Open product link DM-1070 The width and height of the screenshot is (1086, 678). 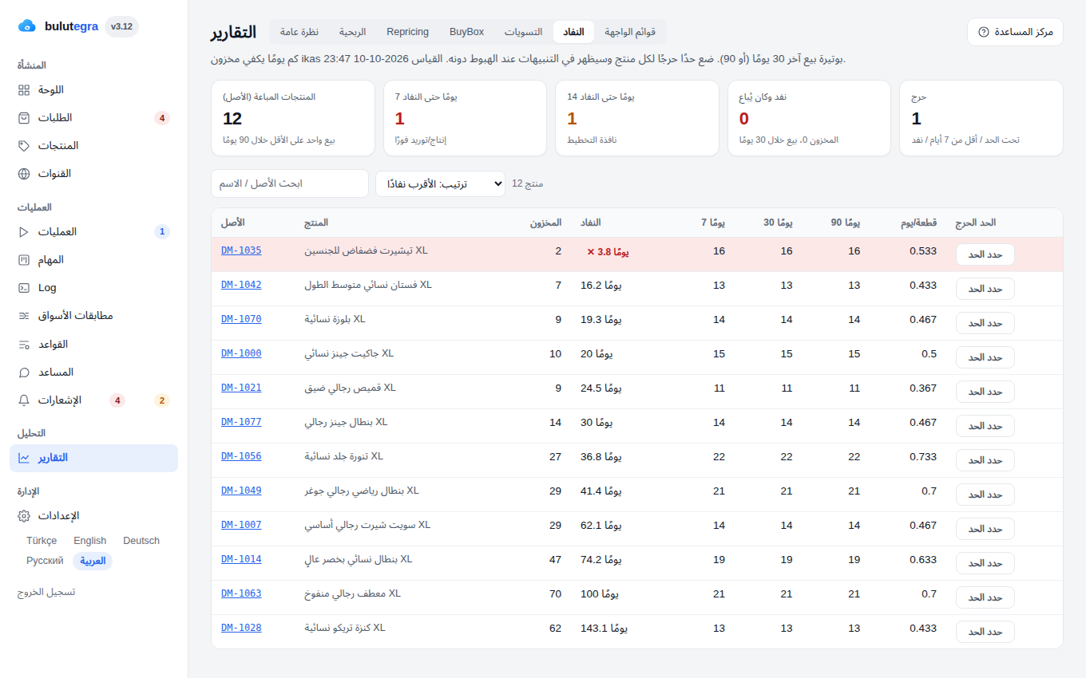(x=241, y=319)
